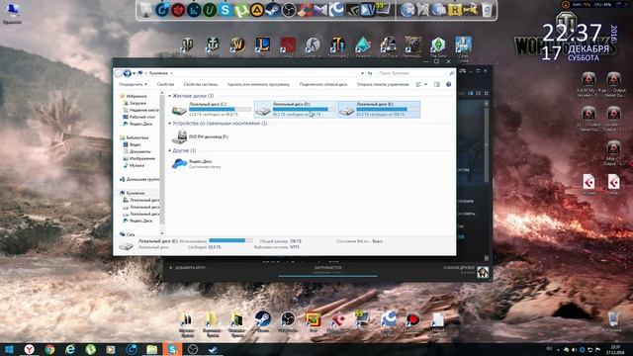This screenshot has height=356, width=633.
Task: Open the Упорядочить dropdown menu
Action: [133, 84]
